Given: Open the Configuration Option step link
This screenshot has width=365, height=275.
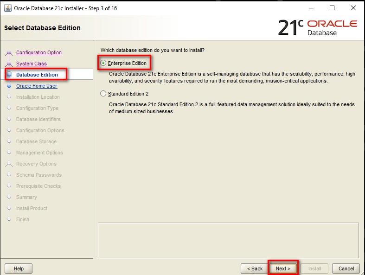Looking at the screenshot, I should 39,52.
